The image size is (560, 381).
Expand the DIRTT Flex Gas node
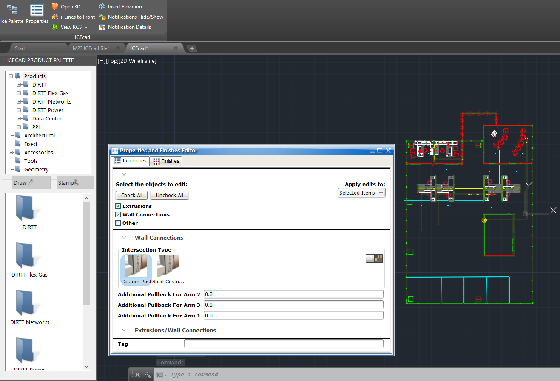click(x=19, y=93)
